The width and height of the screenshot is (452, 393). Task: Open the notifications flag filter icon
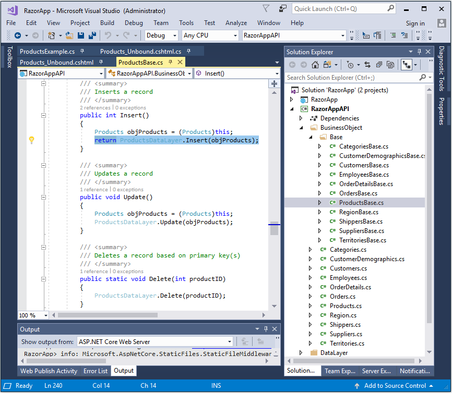point(266,9)
